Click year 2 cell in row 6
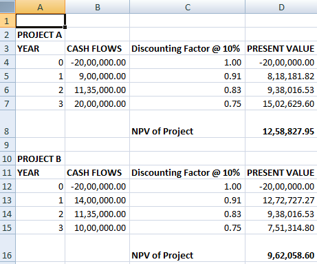Screen dimensions: 317x264 coord(41,90)
